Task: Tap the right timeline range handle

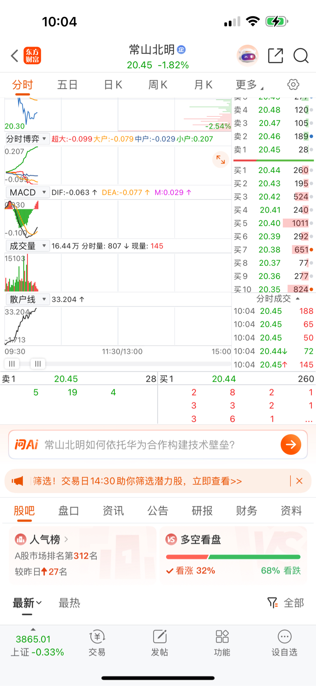Action: (x=38, y=364)
